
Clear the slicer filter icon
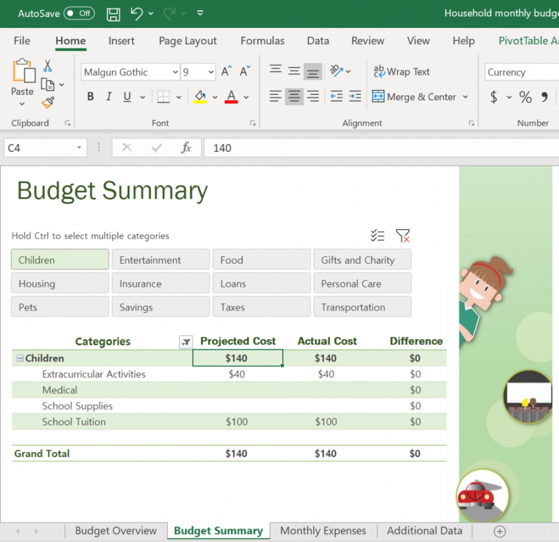(x=402, y=236)
